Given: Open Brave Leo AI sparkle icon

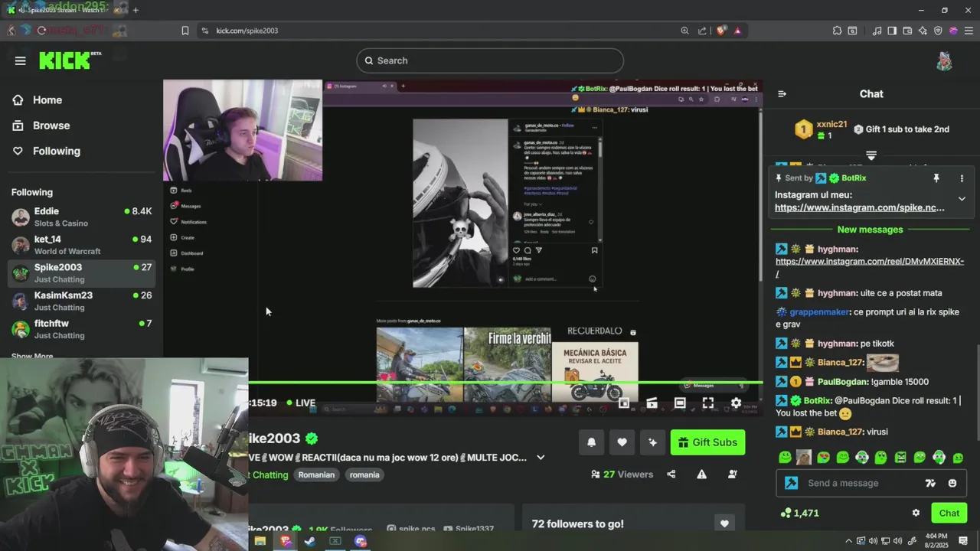Looking at the screenshot, I should click(x=923, y=31).
